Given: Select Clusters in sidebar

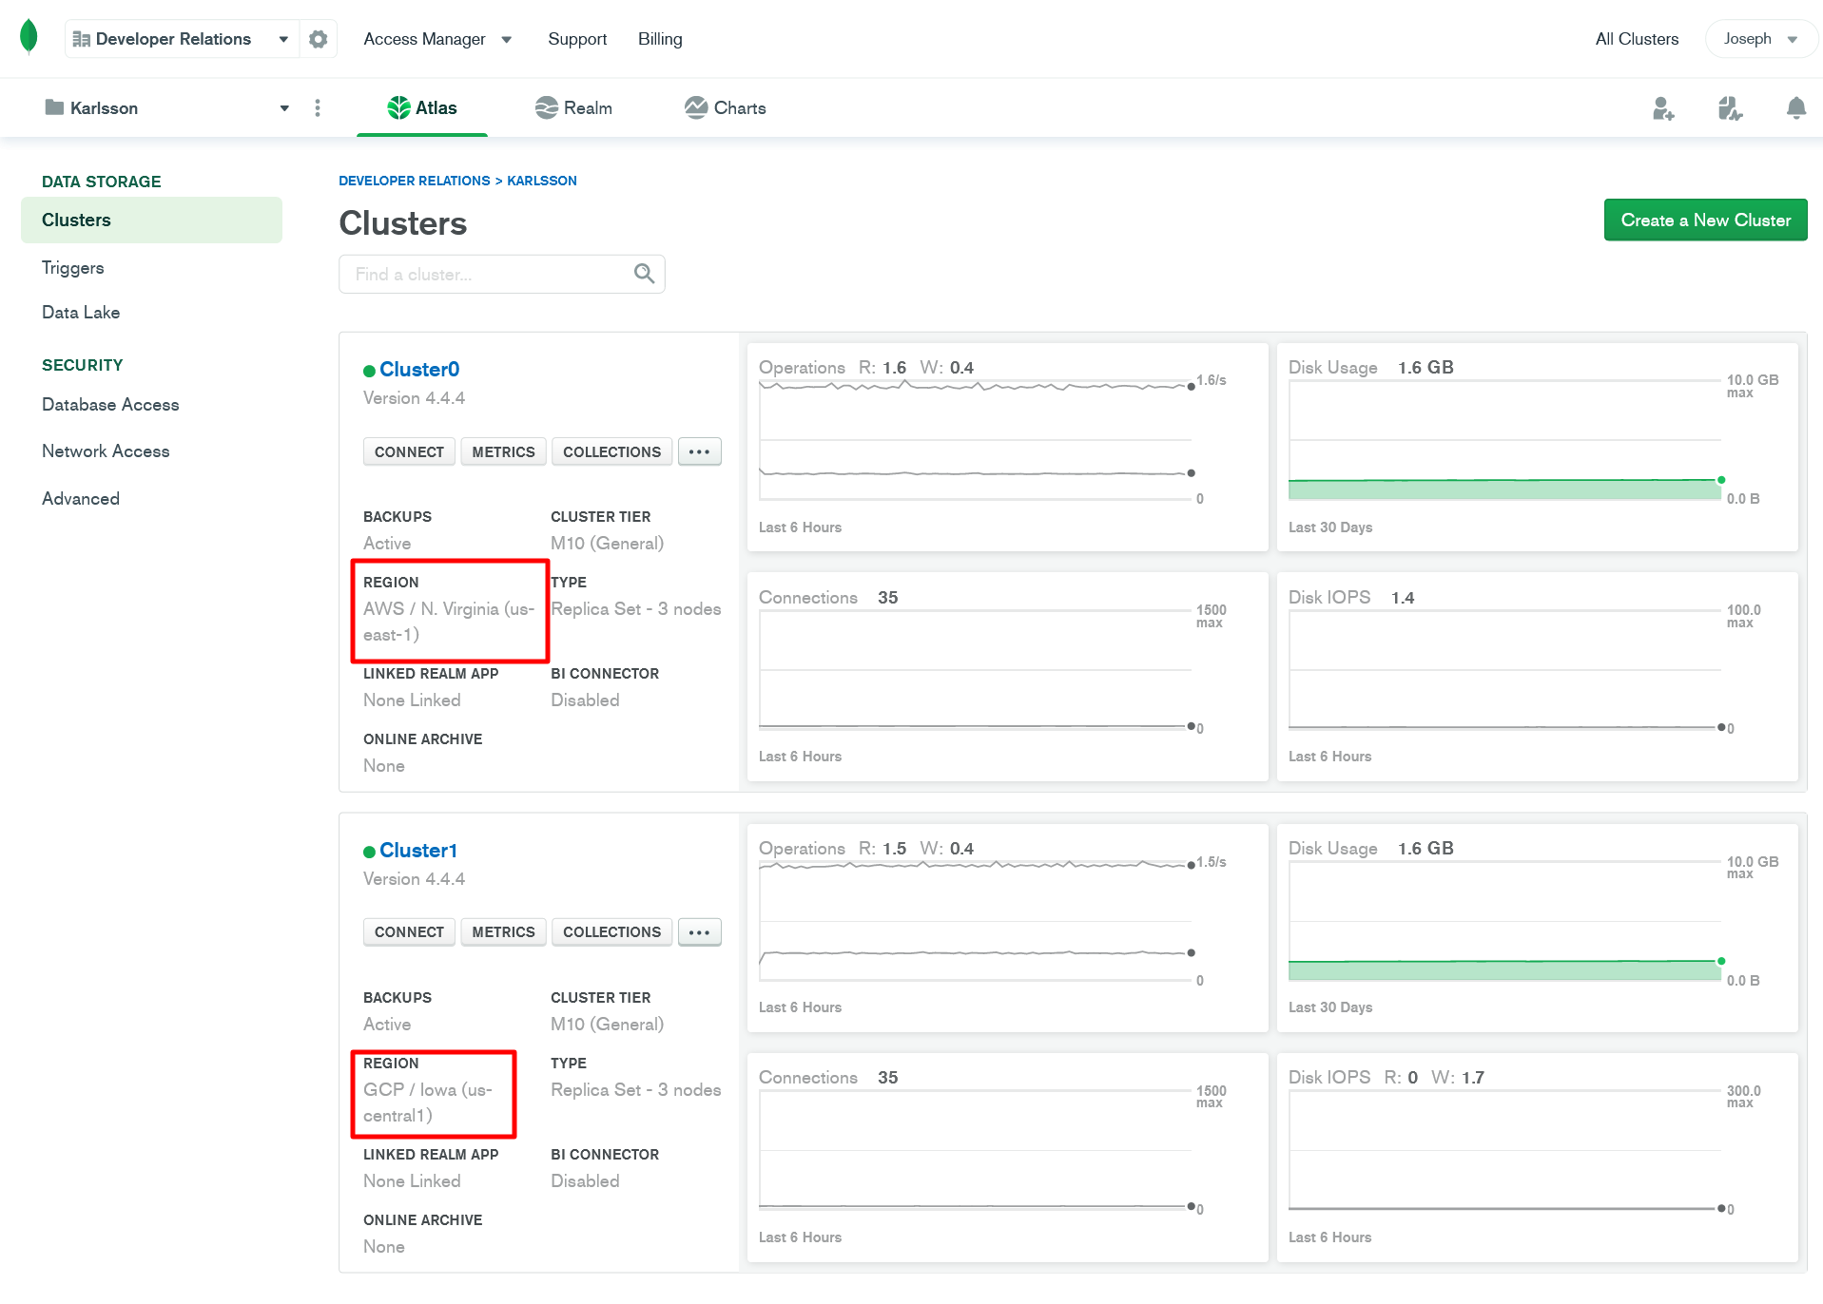Looking at the screenshot, I should point(151,221).
